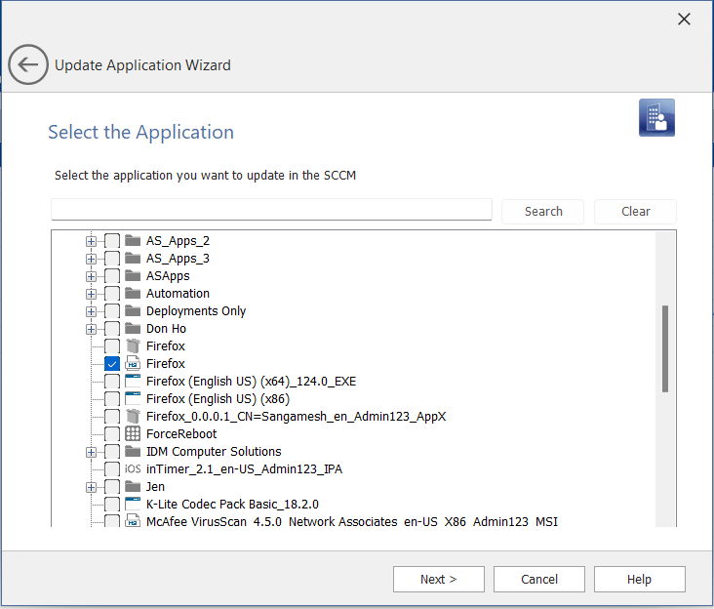Tick the Firefox (x64)_124.0_EXE checkbox

112,382
